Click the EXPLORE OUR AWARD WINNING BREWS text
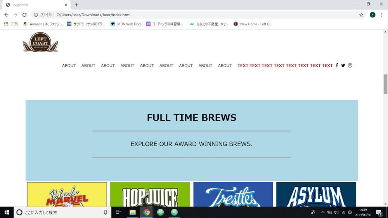The image size is (388, 218). click(x=192, y=144)
